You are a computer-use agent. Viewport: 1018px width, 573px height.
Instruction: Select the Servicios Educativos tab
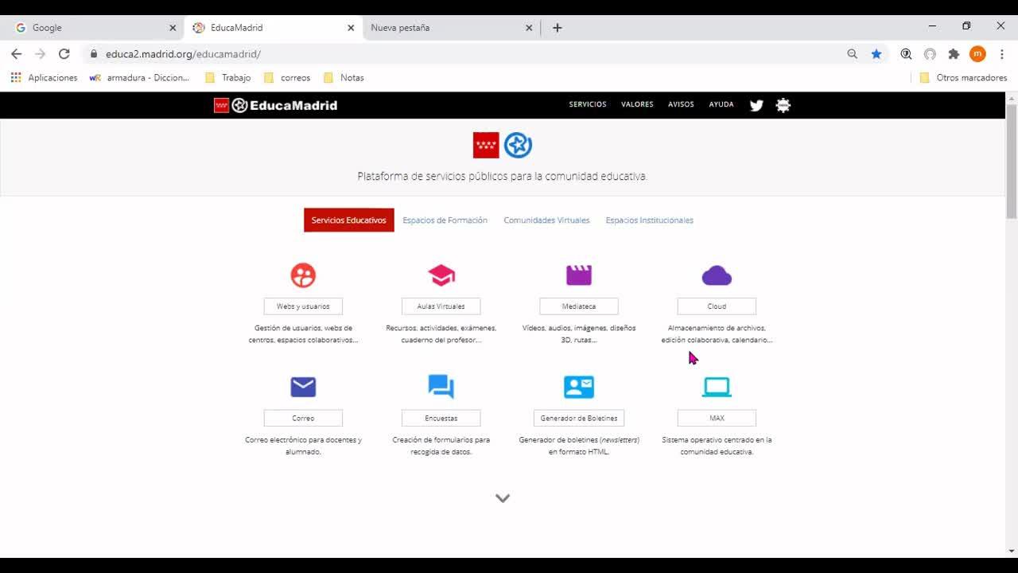click(349, 220)
